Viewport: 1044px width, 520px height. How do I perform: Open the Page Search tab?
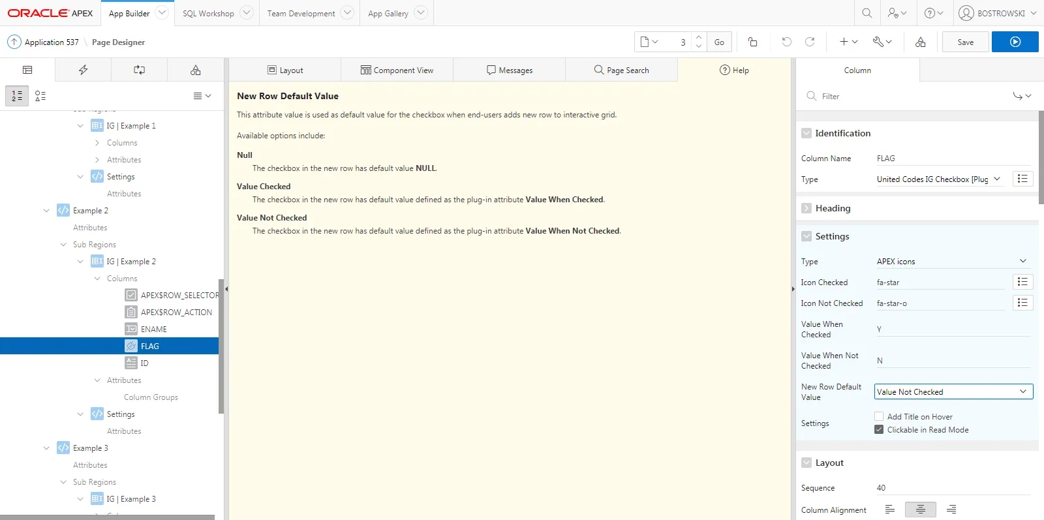tap(621, 70)
